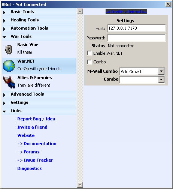Expand the Settings section
173x189 pixels.
point(39,103)
